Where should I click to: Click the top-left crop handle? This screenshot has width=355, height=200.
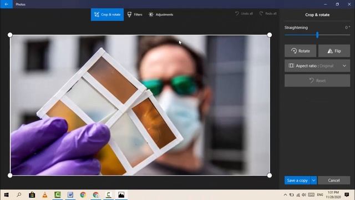pos(10,35)
